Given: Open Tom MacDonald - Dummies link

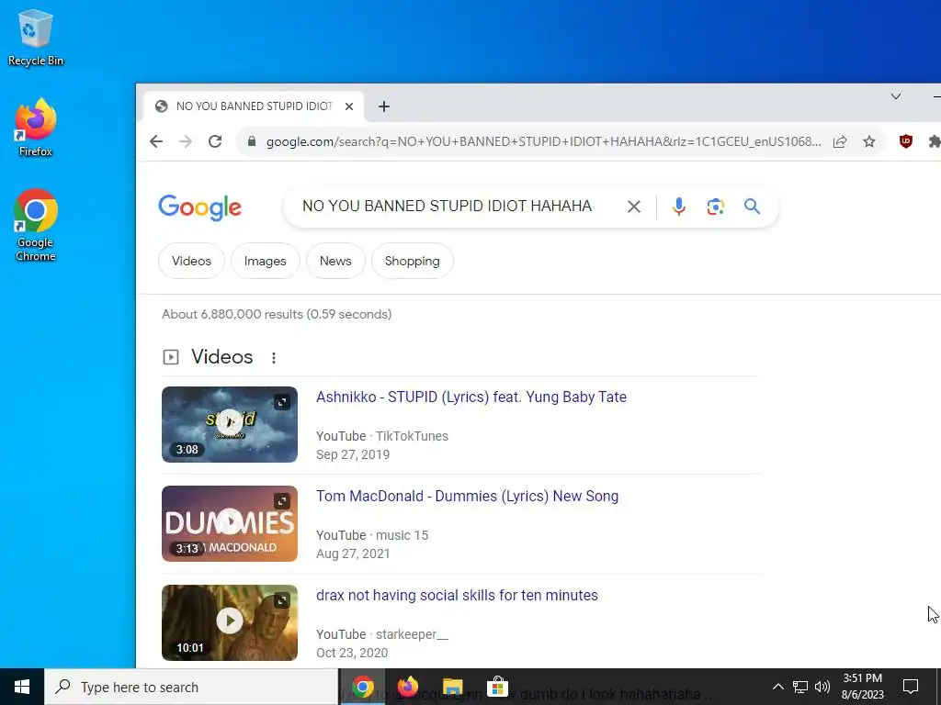Looking at the screenshot, I should (467, 496).
